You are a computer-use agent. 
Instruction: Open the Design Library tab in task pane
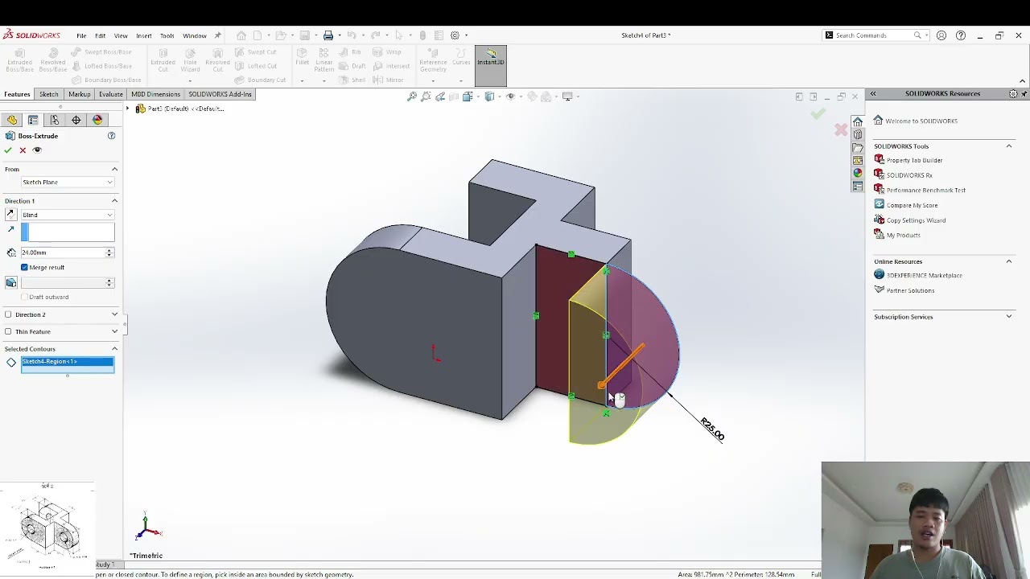tap(858, 134)
